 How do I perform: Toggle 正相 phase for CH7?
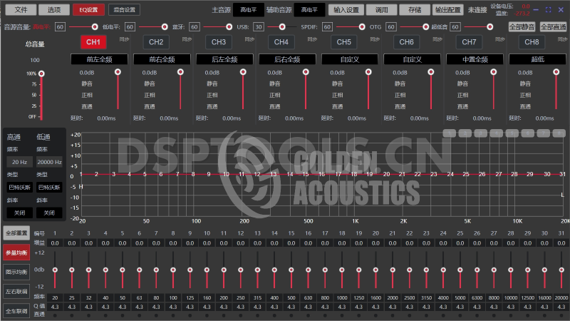click(x=462, y=95)
